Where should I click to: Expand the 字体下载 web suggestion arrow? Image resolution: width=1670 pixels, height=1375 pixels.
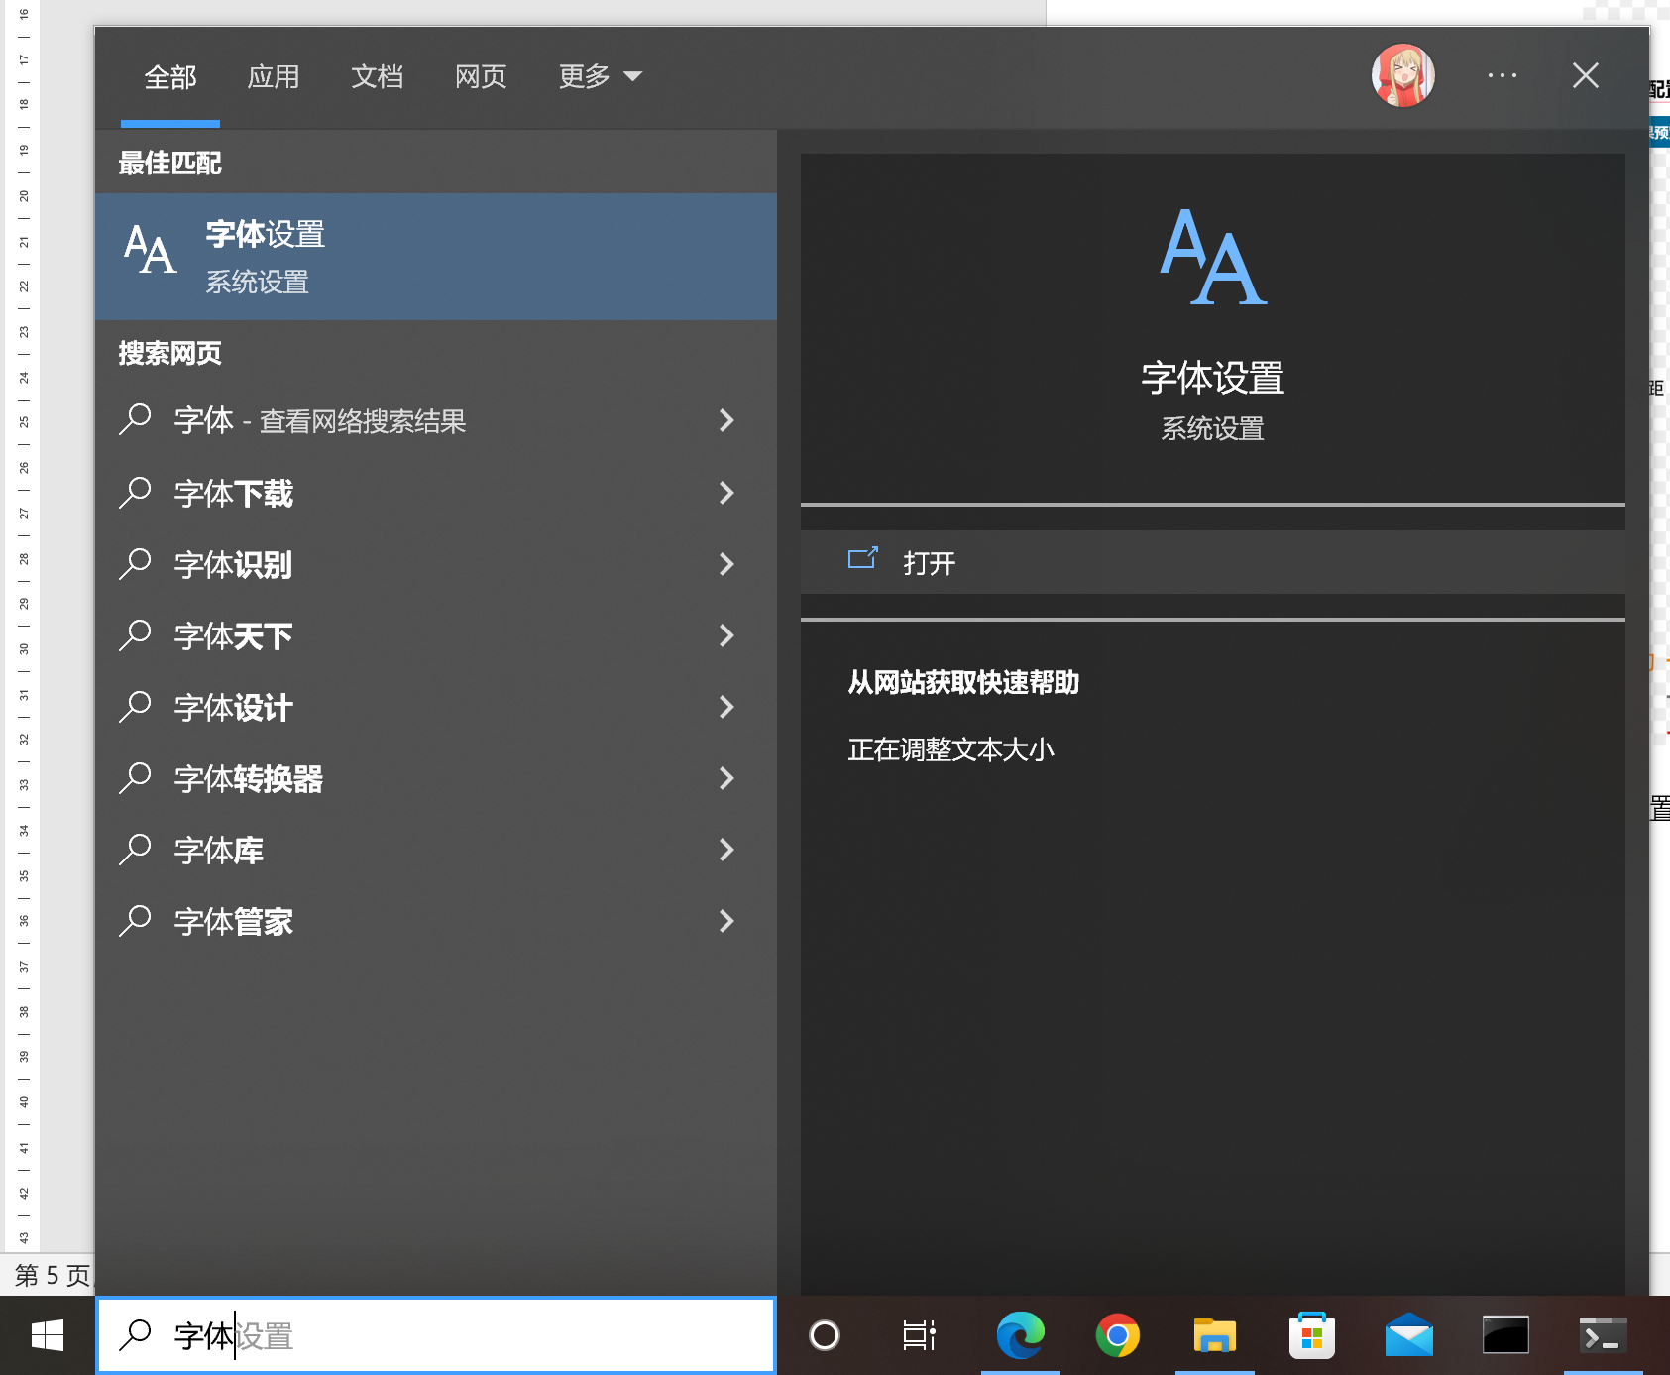[x=726, y=493]
